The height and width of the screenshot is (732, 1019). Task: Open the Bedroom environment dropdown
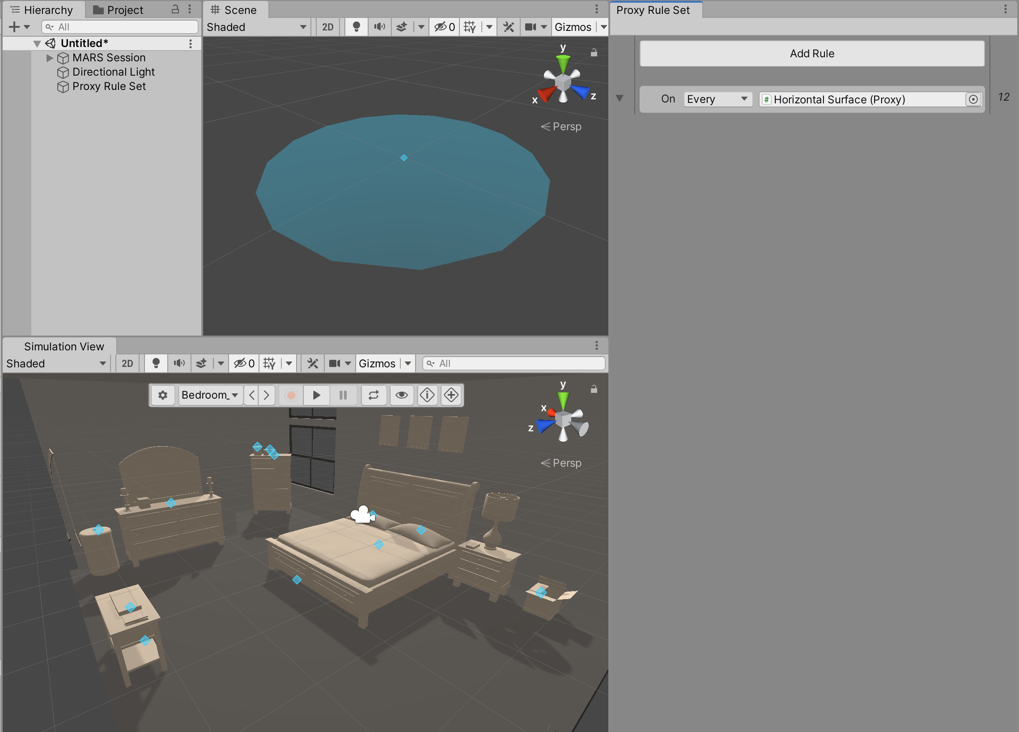coord(210,395)
